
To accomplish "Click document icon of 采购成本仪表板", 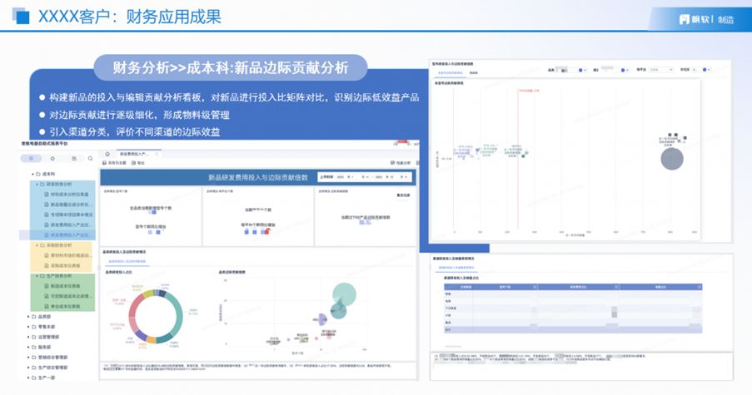I will point(47,265).
